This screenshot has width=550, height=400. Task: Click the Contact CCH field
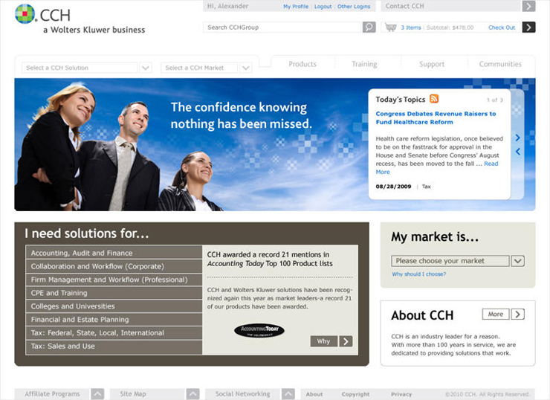pyautogui.click(x=451, y=6)
